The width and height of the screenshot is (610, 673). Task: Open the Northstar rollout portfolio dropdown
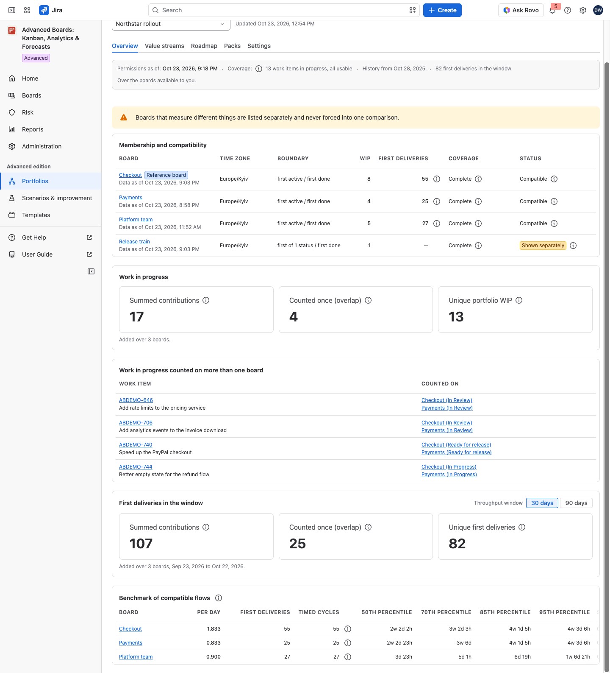click(x=171, y=24)
